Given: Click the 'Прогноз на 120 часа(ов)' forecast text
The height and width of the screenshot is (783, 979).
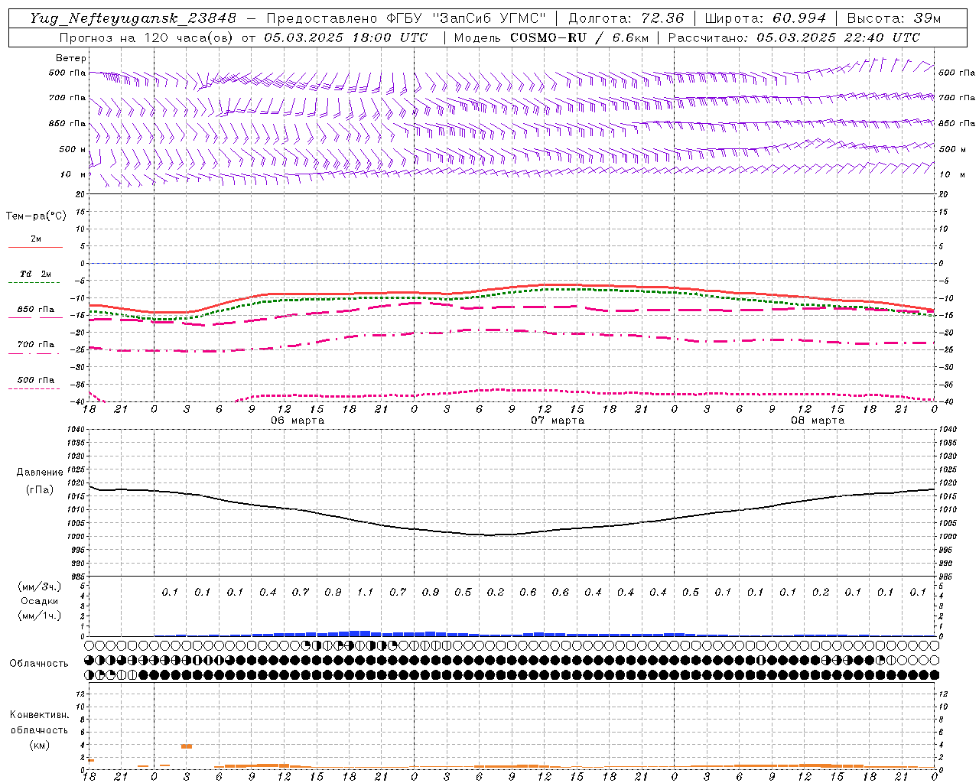Looking at the screenshot, I should (148, 37).
